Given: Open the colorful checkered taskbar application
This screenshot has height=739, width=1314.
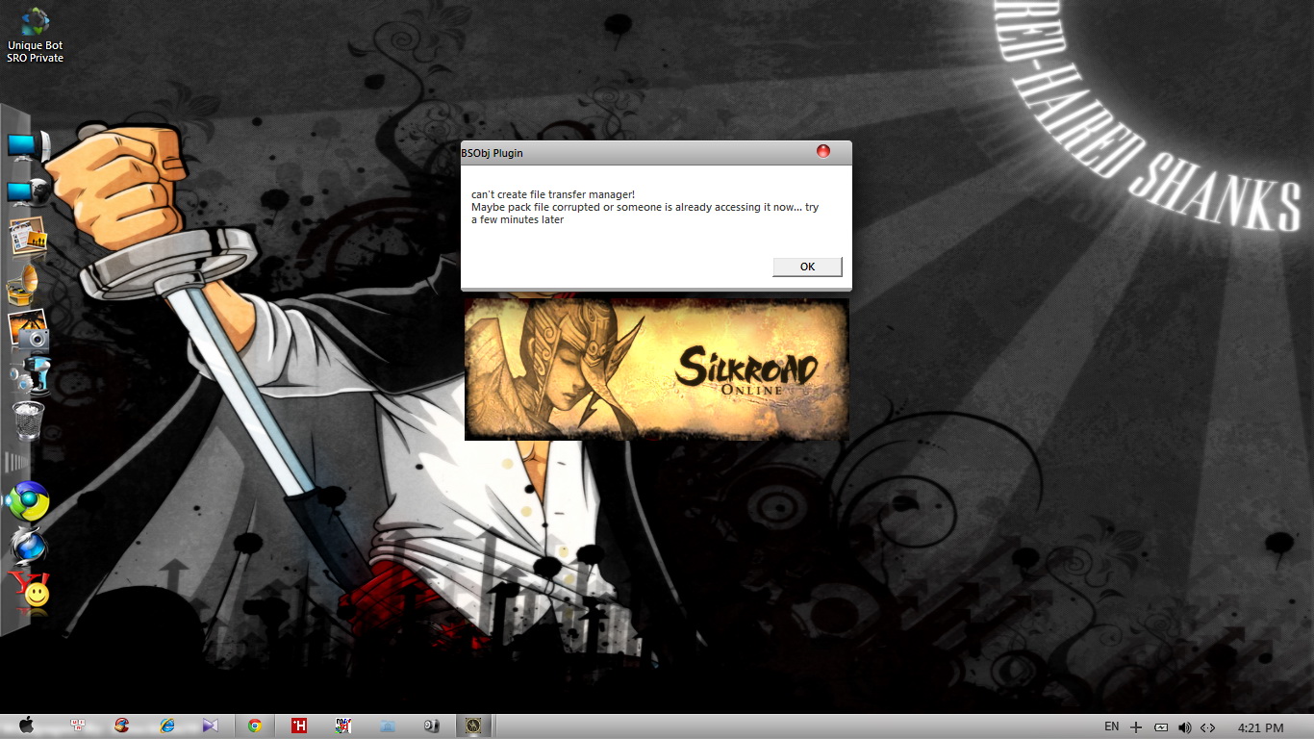Looking at the screenshot, I should tap(343, 726).
